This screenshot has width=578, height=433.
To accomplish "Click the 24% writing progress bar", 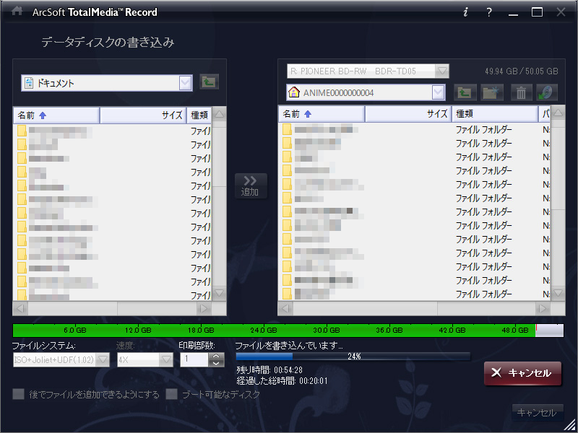I will 353,357.
